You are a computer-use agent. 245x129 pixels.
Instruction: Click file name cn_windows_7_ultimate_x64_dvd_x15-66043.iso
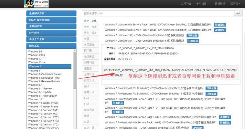coord(146,48)
